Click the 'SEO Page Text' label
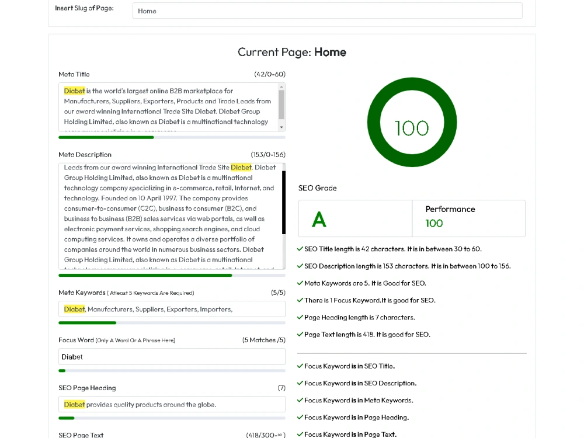Screen dimensions: 584x438 [81, 434]
